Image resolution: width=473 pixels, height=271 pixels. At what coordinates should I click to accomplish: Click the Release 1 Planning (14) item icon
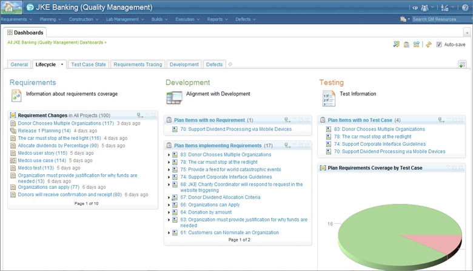[13, 131]
